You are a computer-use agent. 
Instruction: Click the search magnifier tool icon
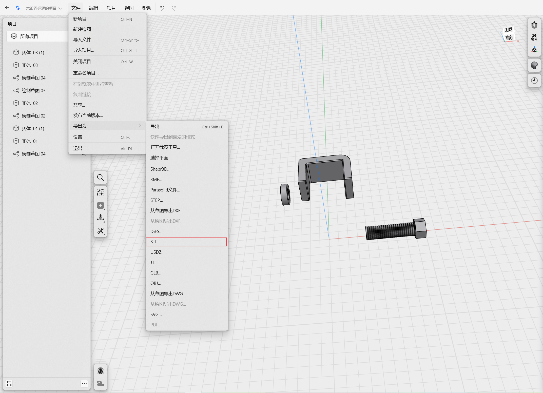pos(101,178)
